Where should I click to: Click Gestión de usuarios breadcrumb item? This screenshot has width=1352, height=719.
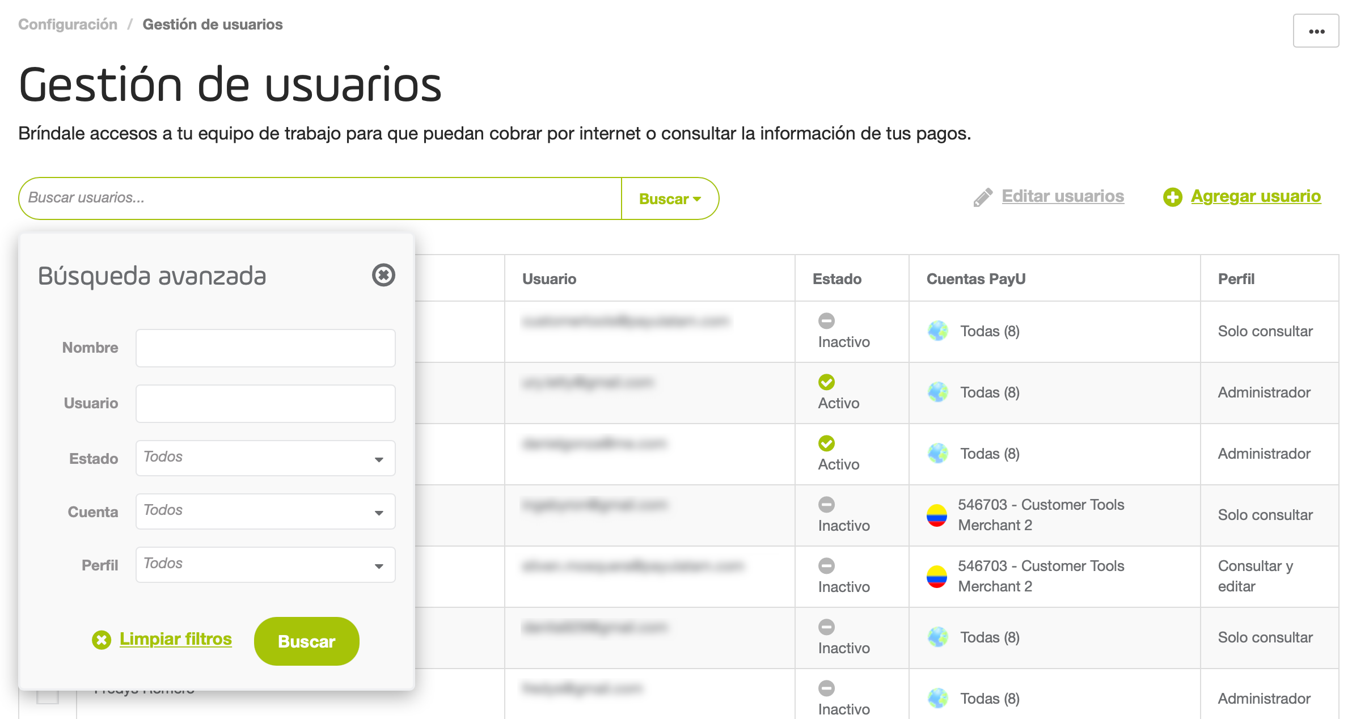(x=213, y=24)
